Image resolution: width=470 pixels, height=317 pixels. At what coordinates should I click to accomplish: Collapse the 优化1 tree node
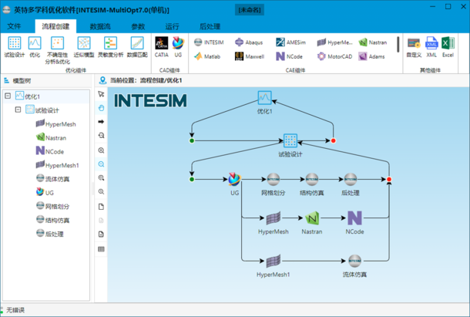(x=8, y=96)
